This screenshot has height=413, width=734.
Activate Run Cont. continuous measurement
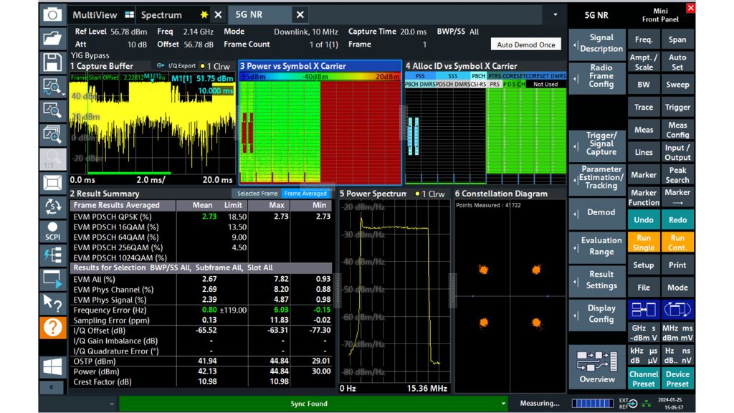pyautogui.click(x=677, y=242)
